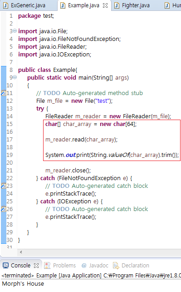181x292 pixels.
Task: Click e.printStackTrace() on line 24
Action: coord(71,194)
